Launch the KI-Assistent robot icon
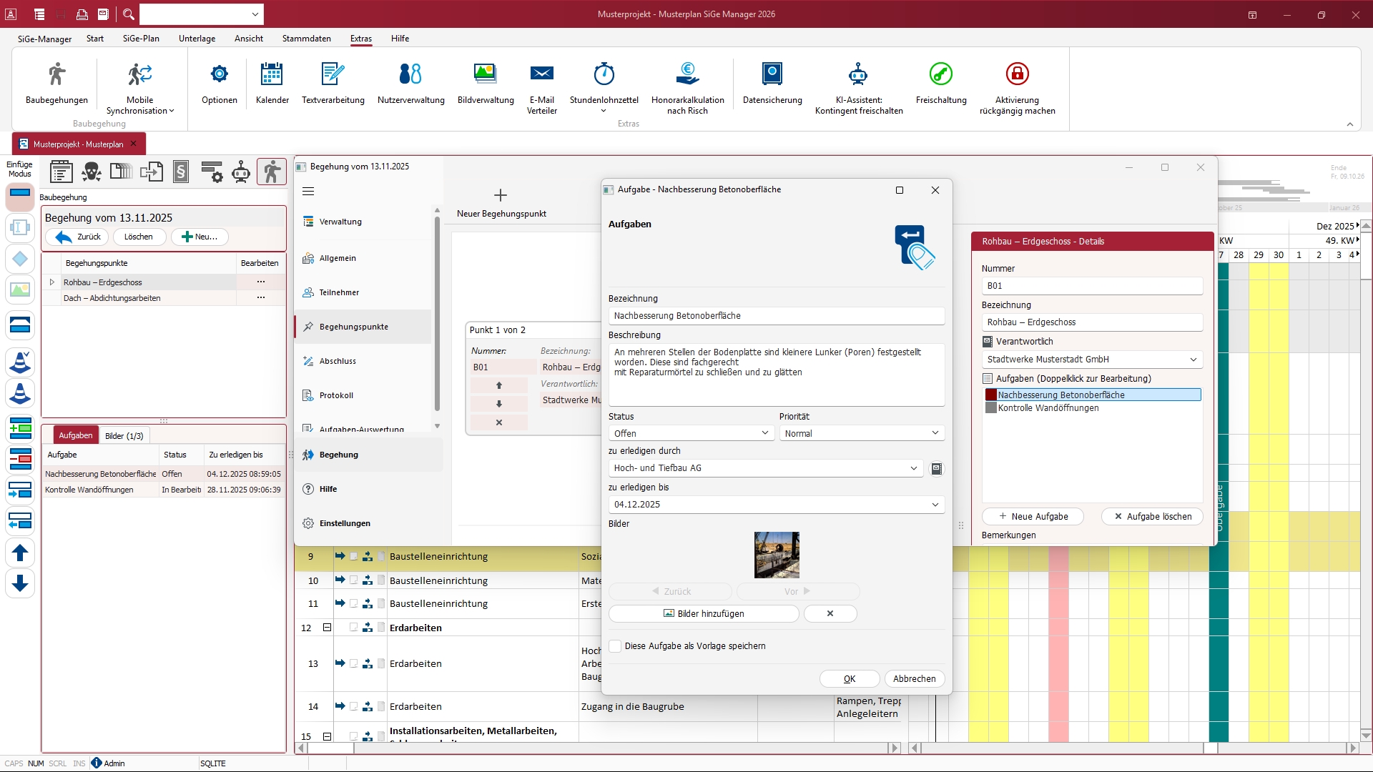This screenshot has width=1373, height=772. tap(858, 74)
